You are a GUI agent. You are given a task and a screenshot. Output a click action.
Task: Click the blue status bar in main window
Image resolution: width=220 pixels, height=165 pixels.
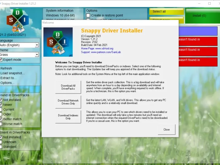click(x=198, y=31)
